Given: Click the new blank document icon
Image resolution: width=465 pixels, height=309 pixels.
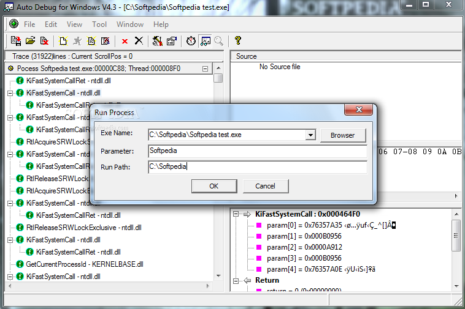Looking at the screenshot, I should (x=63, y=41).
